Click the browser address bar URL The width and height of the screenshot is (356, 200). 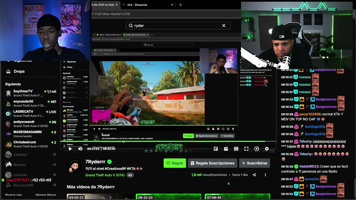(111, 14)
